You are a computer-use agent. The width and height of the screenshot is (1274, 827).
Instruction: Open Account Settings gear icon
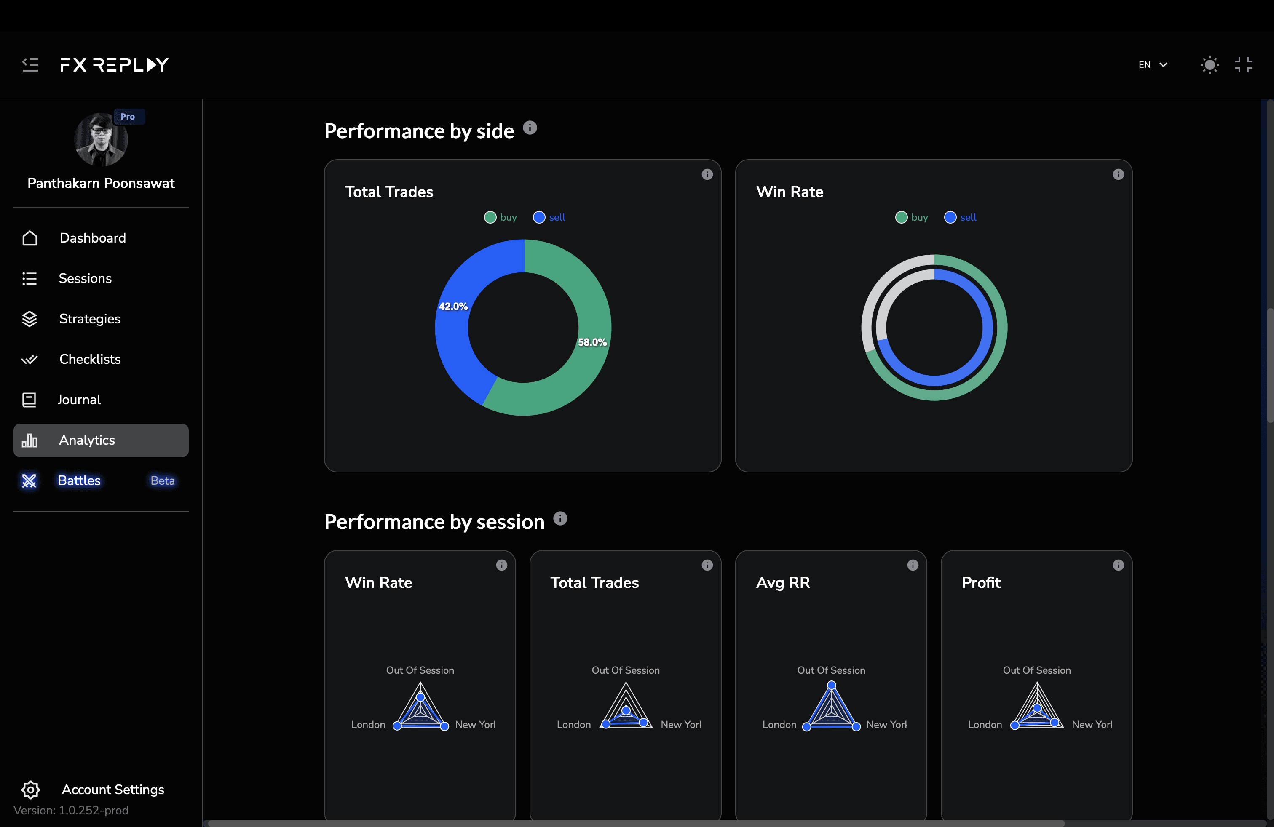coord(30,789)
